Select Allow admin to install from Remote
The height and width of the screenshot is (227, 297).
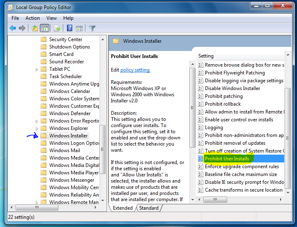244,112
